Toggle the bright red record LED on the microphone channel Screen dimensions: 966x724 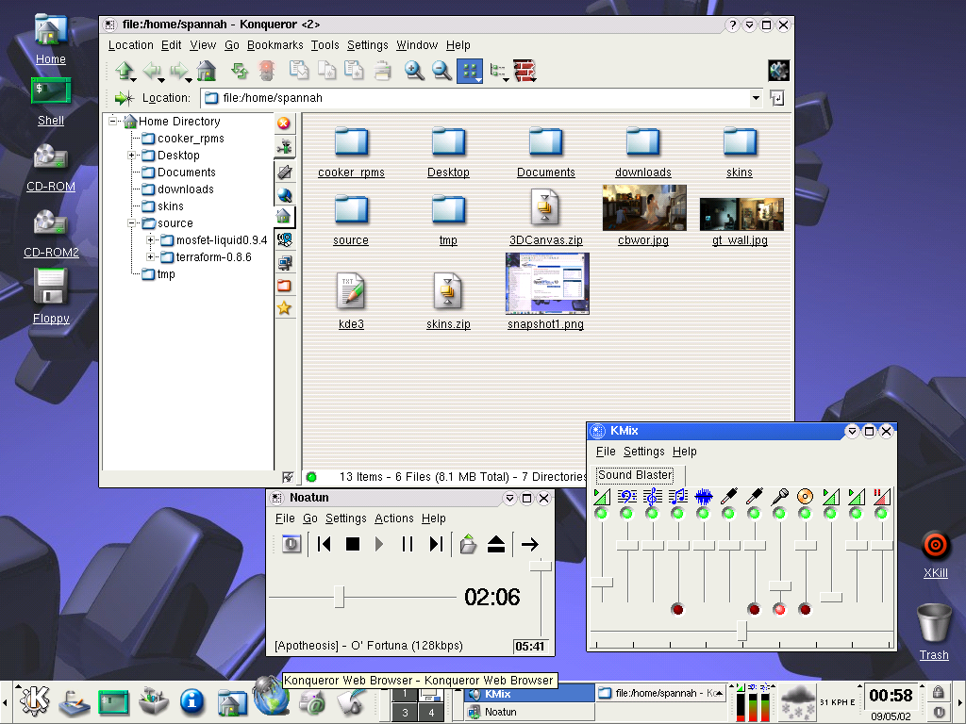[x=779, y=610]
